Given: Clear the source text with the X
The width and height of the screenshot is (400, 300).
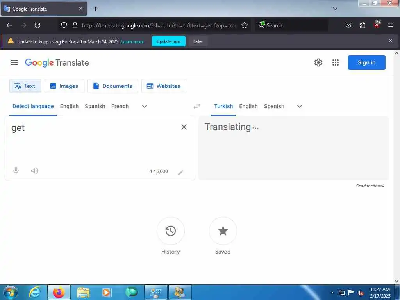Looking at the screenshot, I should (x=184, y=127).
